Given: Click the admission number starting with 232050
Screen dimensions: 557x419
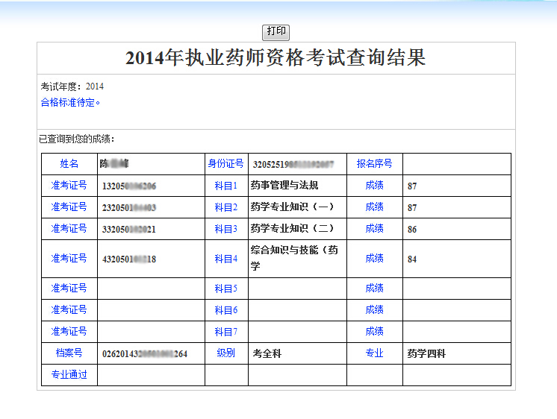Looking at the screenshot, I should point(129,207).
